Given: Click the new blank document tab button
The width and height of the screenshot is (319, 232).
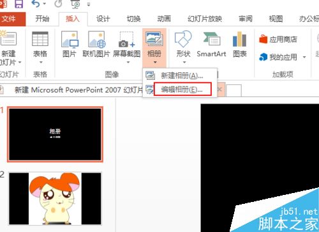Looking at the screenshot, I should [234, 90].
